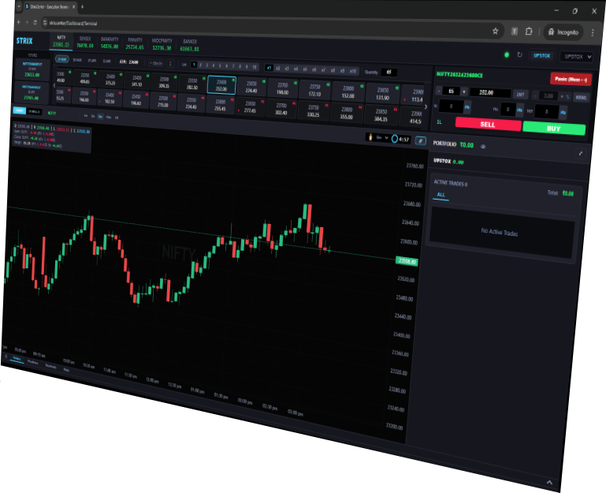Click the STRIX logo

point(24,41)
